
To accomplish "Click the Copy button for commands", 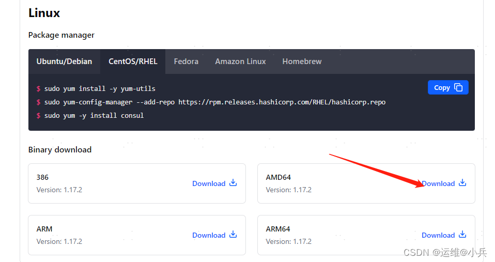I will [448, 87].
